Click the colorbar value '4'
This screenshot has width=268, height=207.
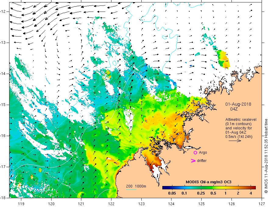click(251, 193)
